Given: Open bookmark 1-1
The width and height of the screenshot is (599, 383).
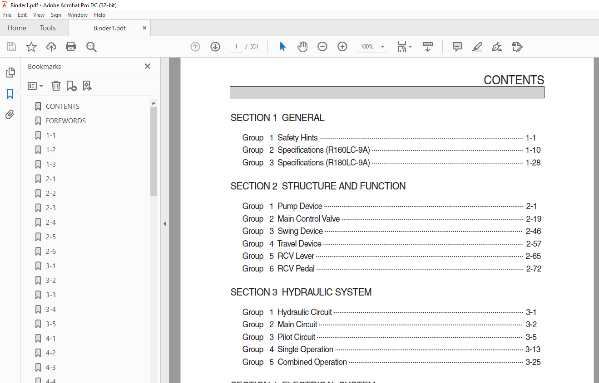Looking at the screenshot, I should click(51, 136).
